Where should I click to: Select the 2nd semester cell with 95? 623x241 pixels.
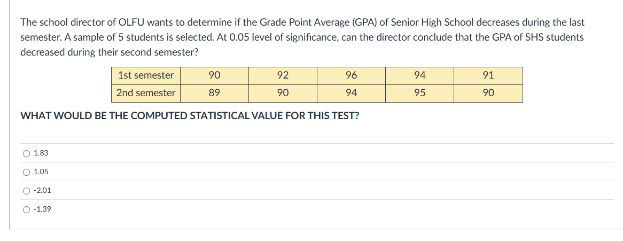click(419, 94)
